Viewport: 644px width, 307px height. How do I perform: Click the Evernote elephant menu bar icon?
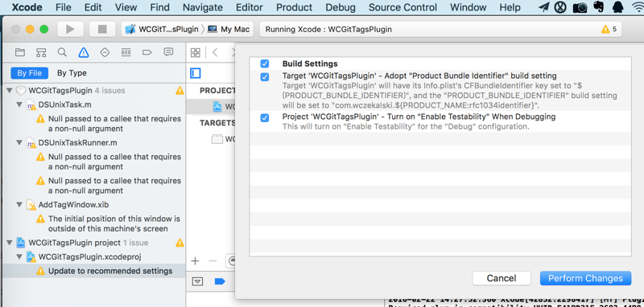click(598, 7)
